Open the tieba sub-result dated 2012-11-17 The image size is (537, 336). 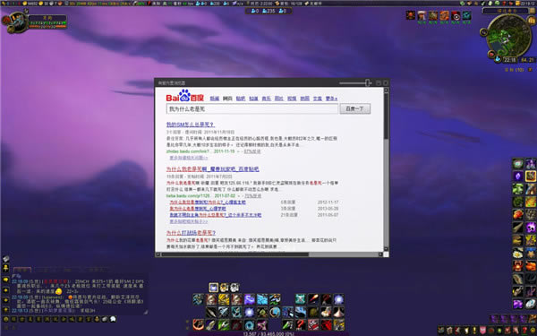coord(208,202)
